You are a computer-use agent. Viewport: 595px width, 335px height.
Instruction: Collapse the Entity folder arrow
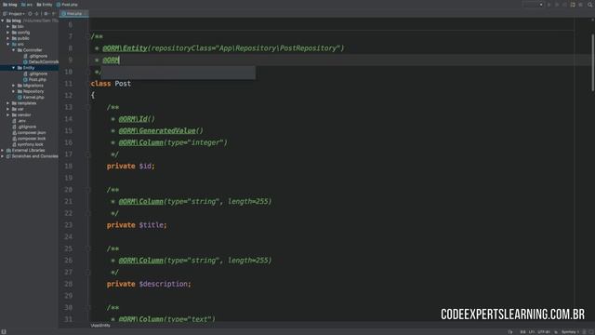point(14,68)
